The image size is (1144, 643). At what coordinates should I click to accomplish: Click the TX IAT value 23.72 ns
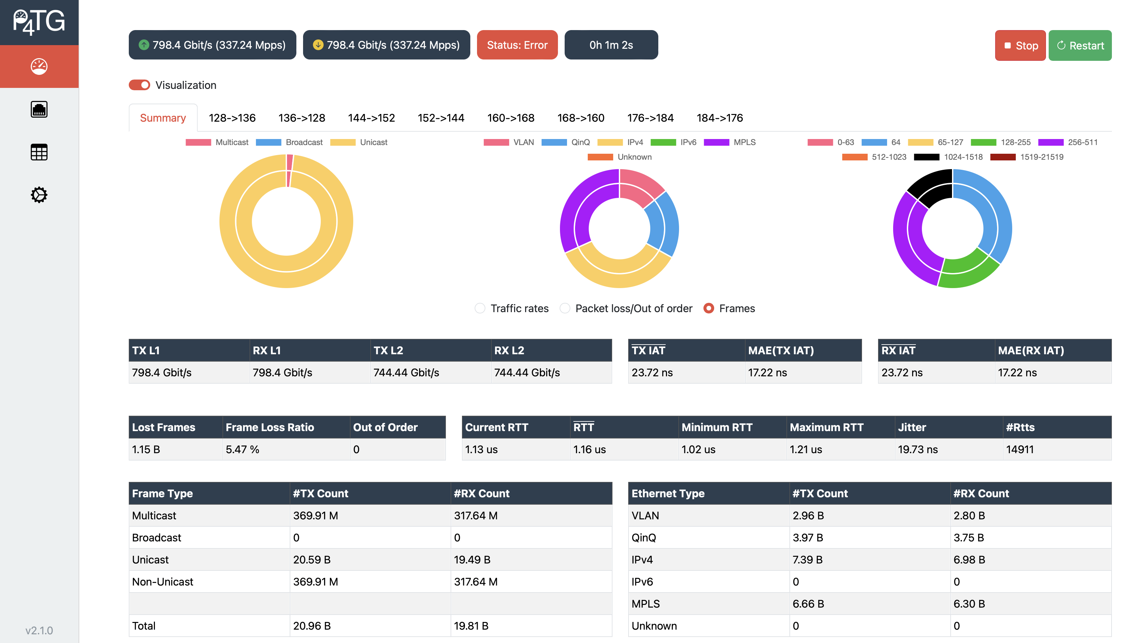point(652,372)
